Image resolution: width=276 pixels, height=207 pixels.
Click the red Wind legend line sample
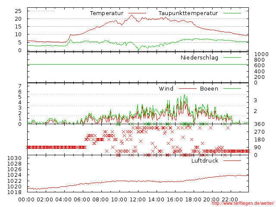188,89
